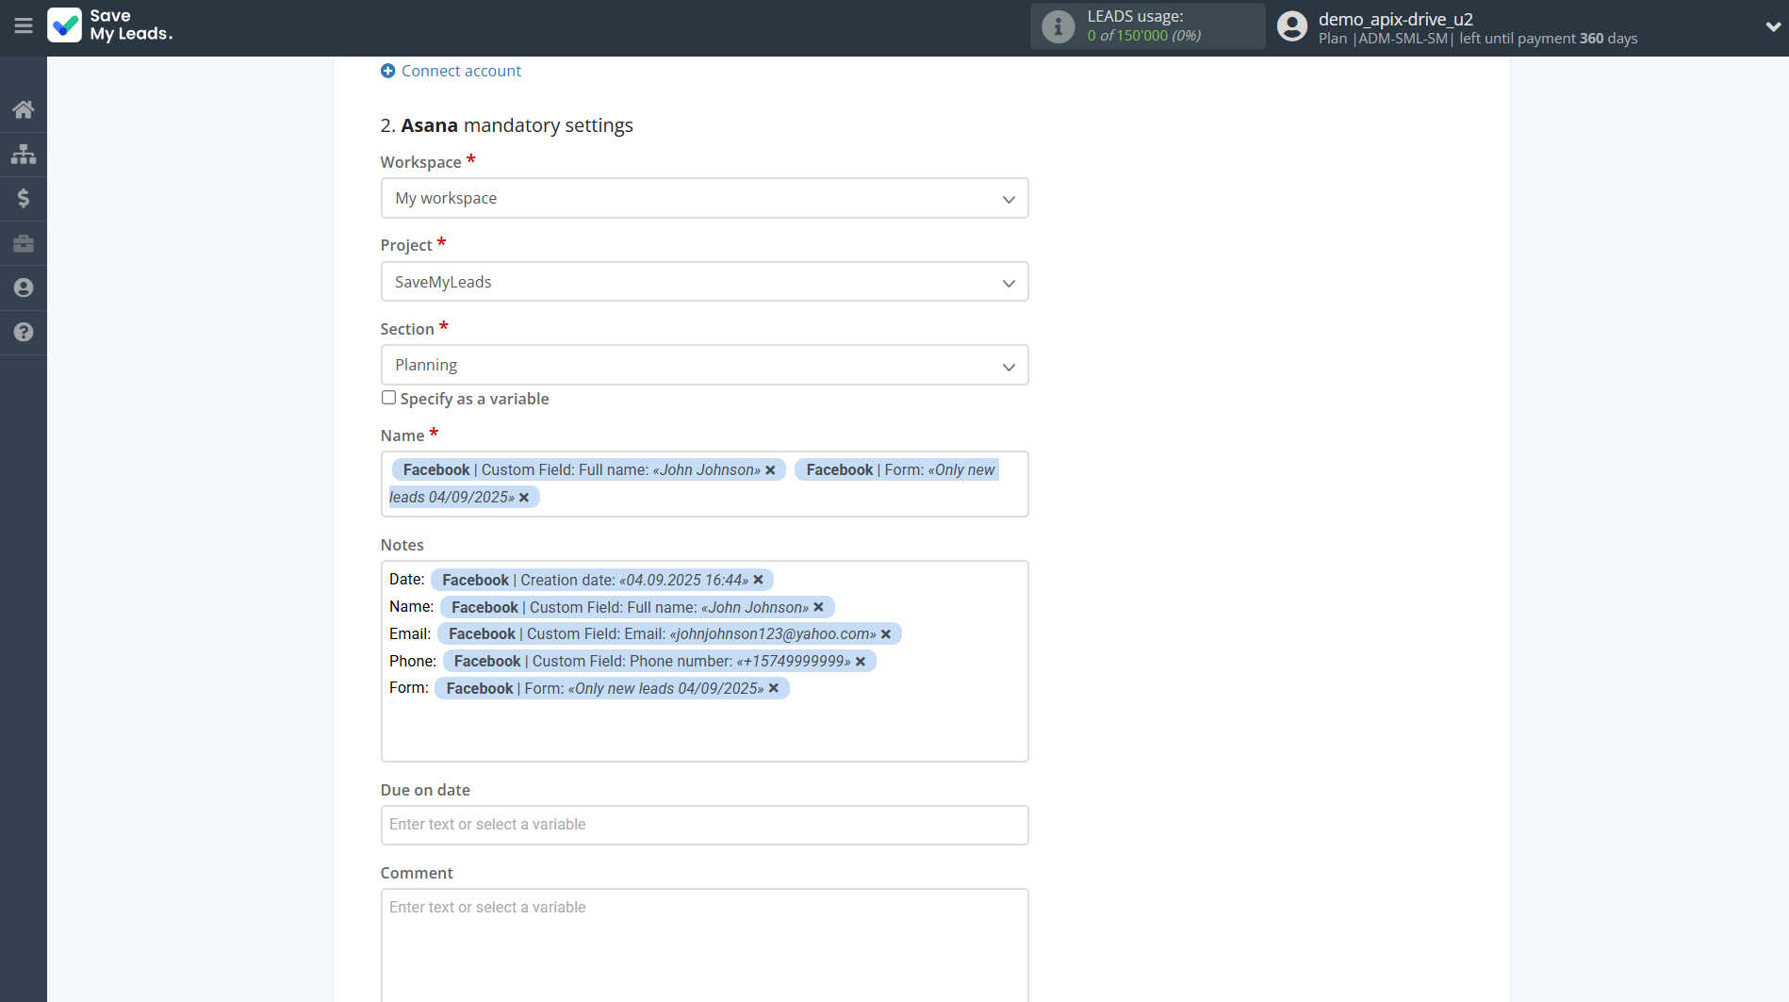
Task: Open the connections sitemap icon in the sidebar
Action: 24,154
